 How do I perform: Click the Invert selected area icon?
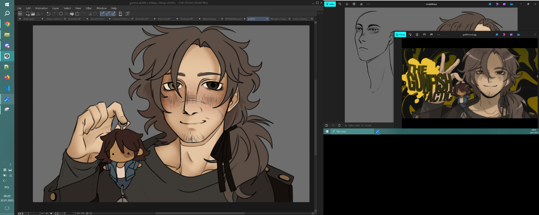pos(90,13)
